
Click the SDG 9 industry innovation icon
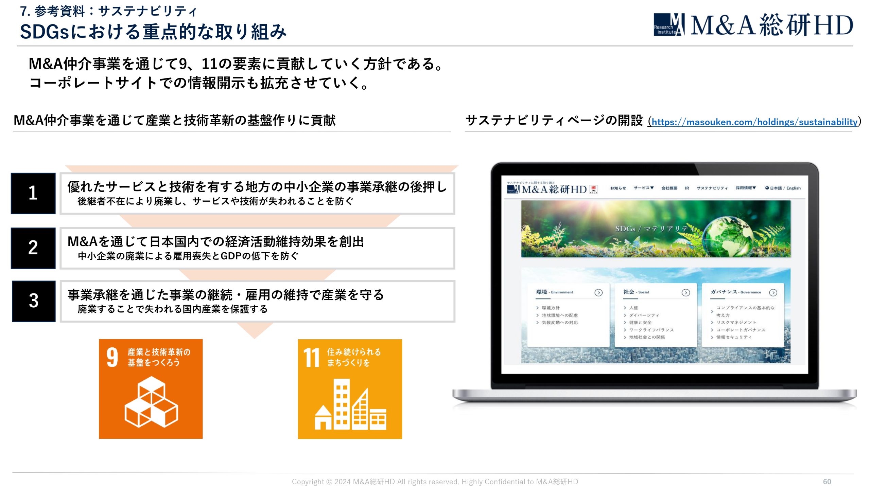151,389
